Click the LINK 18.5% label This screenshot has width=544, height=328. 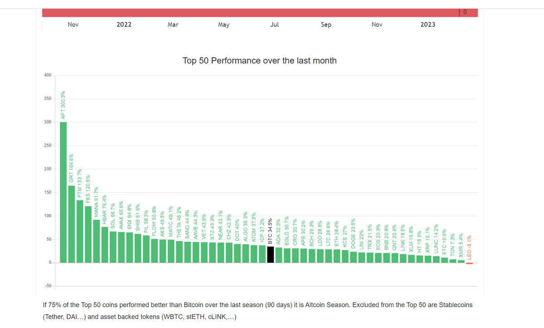403,238
